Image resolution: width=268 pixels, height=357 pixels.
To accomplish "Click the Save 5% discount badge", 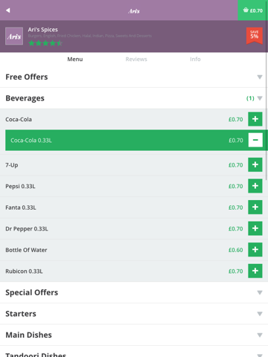I will point(255,36).
